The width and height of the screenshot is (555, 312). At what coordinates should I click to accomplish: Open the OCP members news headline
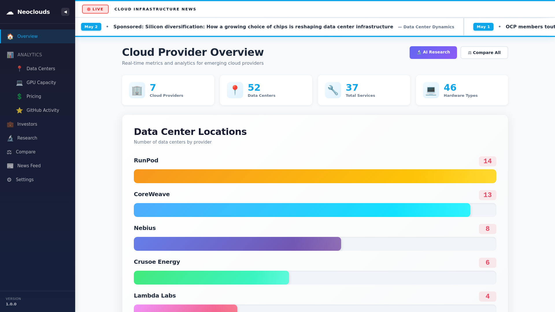click(530, 27)
